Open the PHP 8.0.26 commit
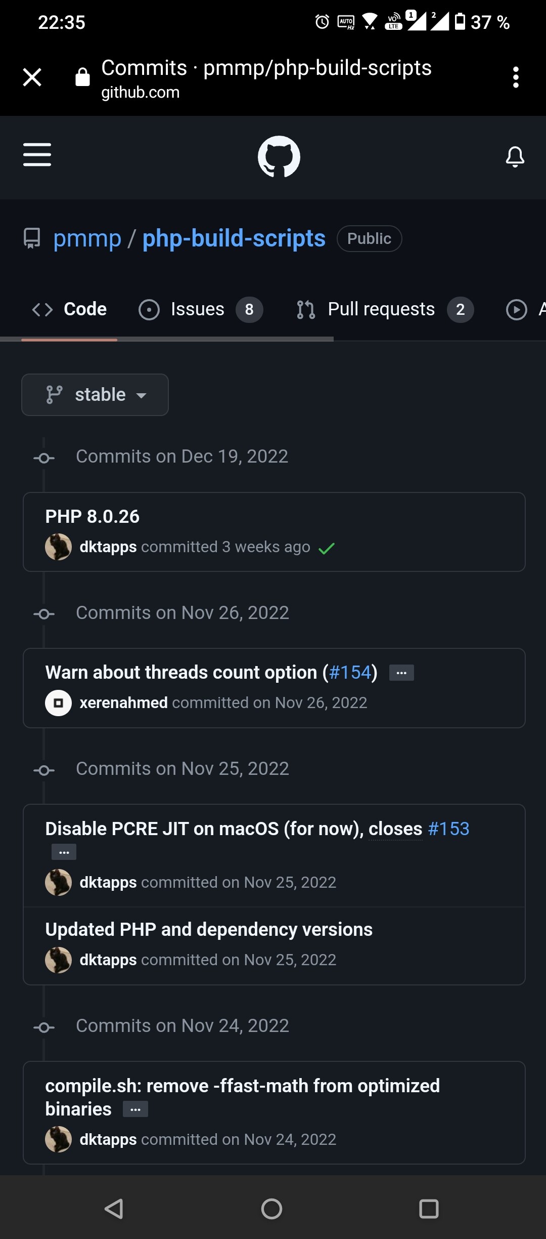The height and width of the screenshot is (1239, 546). [x=93, y=516]
